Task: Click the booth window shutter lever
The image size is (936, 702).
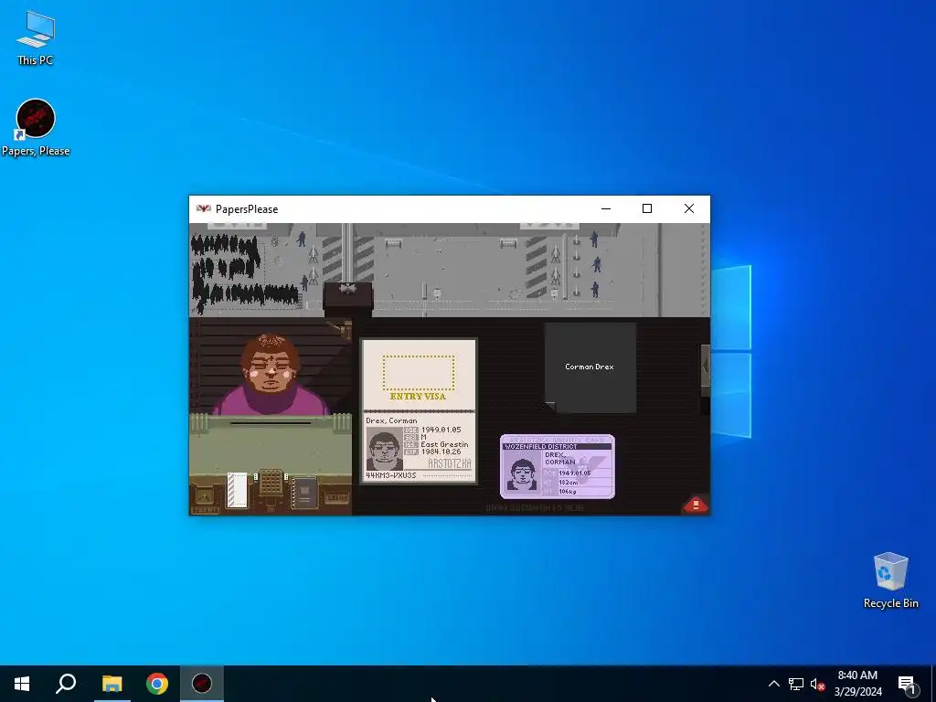Action: pos(340,328)
